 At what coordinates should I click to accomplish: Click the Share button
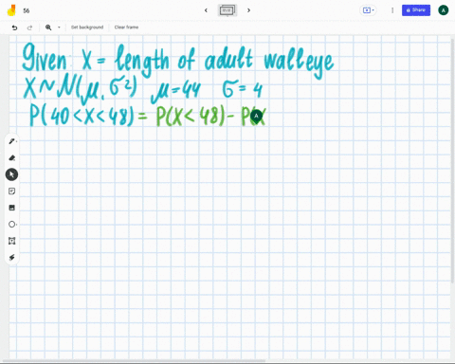click(x=416, y=10)
